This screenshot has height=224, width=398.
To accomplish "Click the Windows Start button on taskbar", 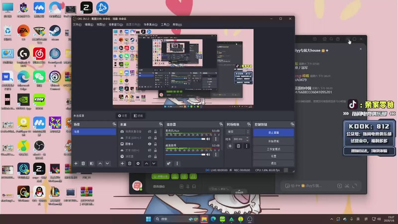I will click(x=148, y=219).
